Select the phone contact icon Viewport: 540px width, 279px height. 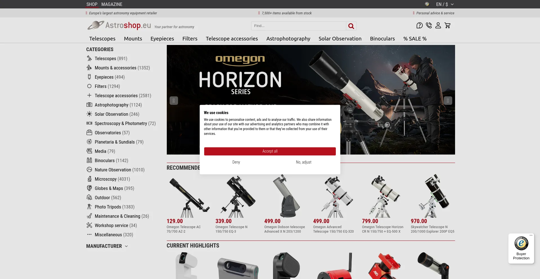[x=429, y=25]
